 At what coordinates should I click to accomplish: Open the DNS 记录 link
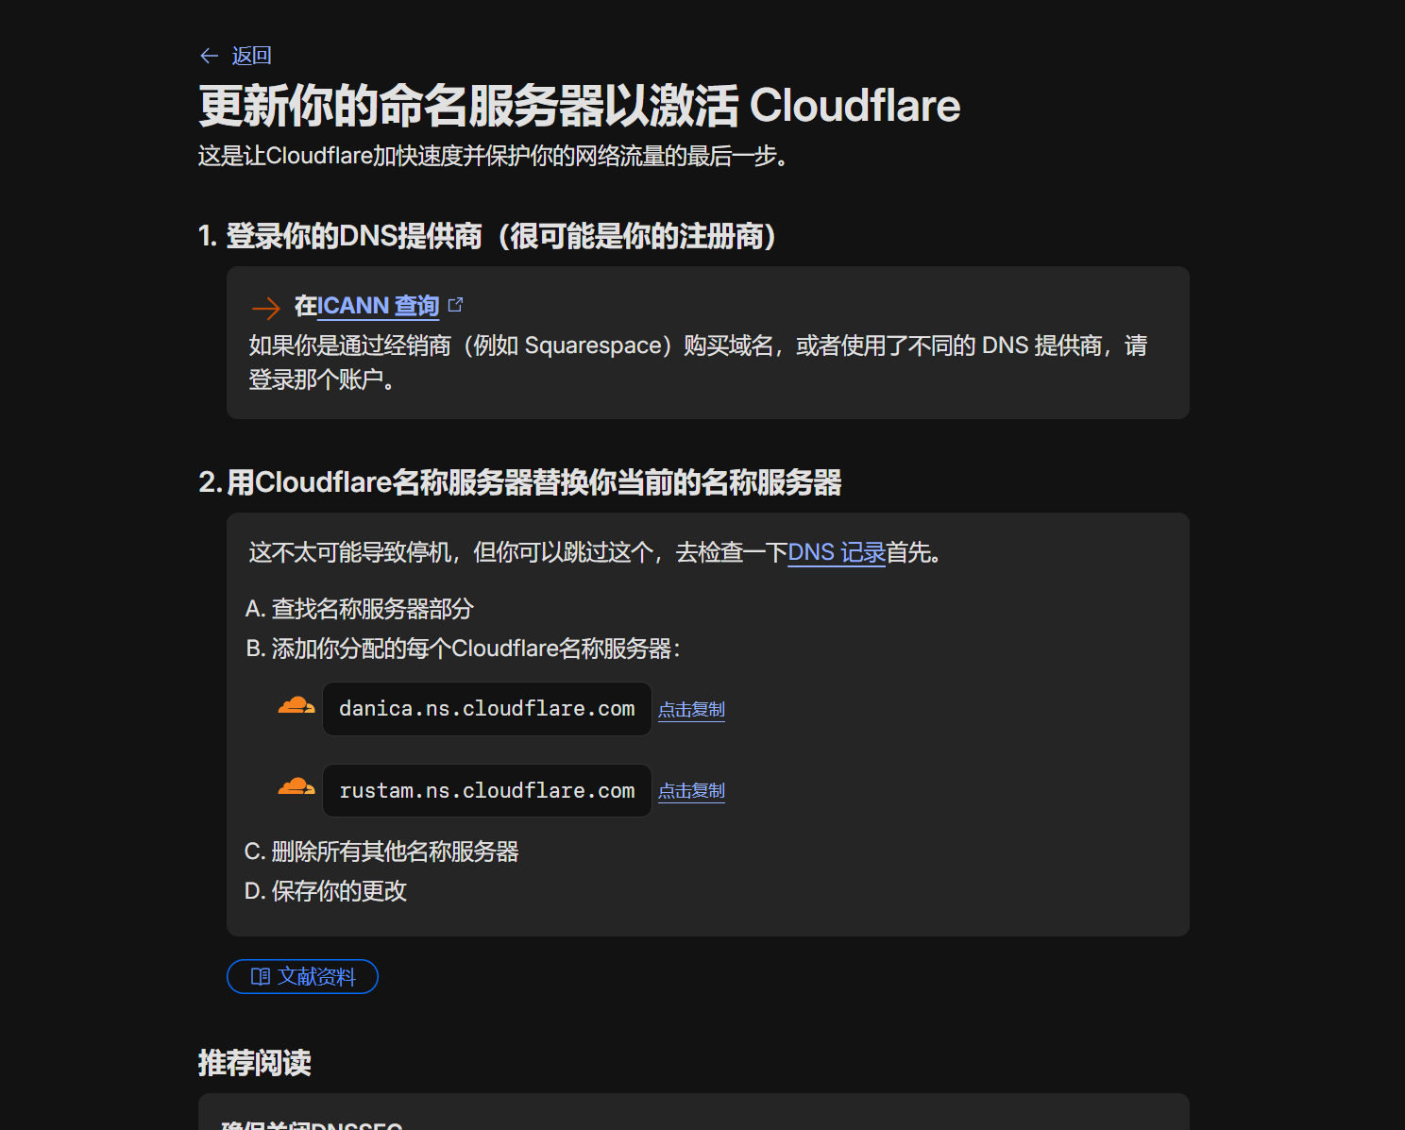click(x=837, y=552)
